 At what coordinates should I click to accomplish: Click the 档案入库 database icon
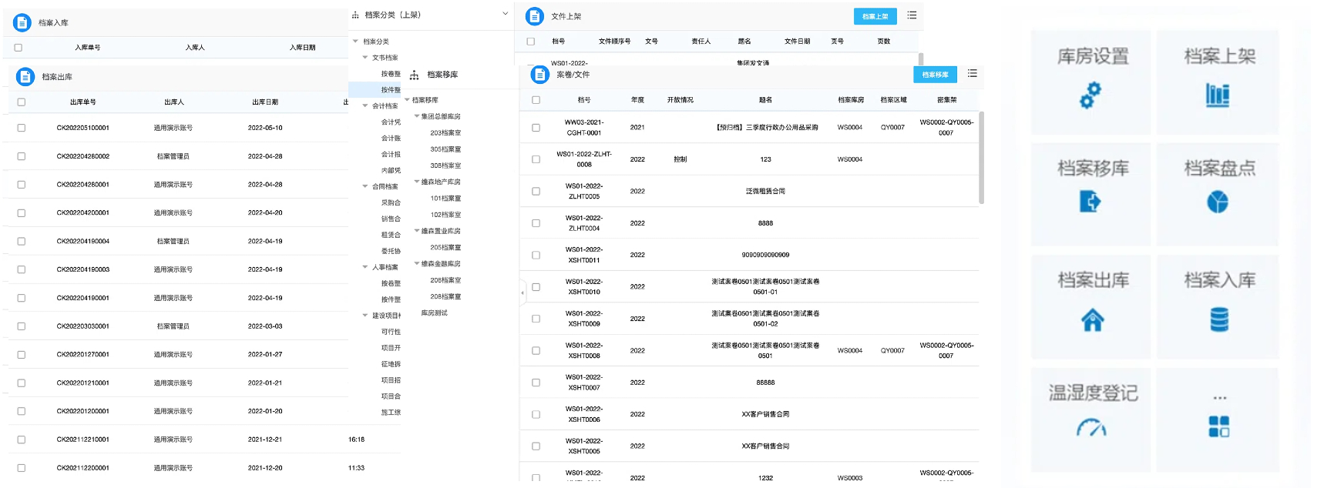[x=1218, y=319]
